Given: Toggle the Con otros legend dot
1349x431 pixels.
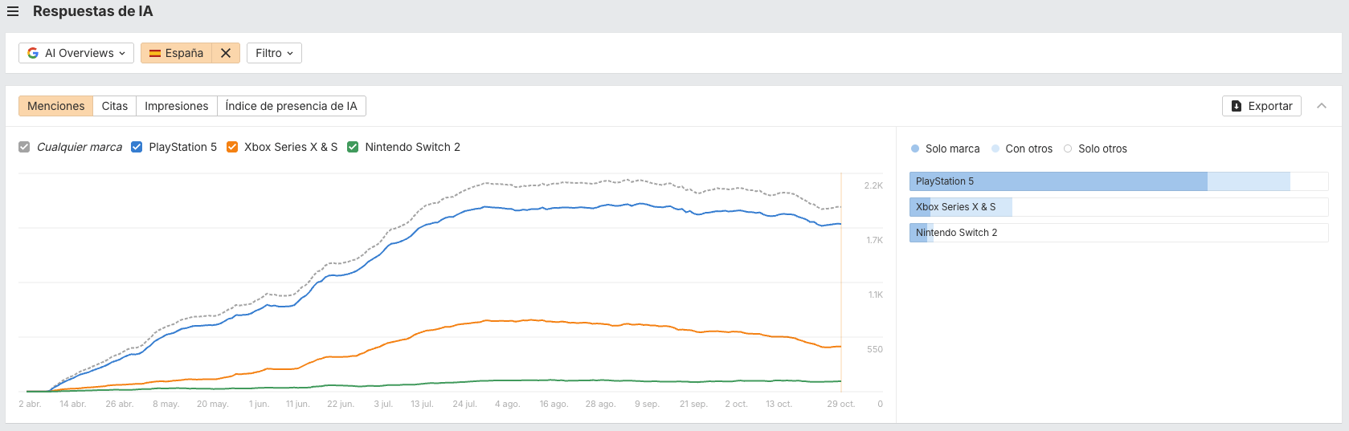Looking at the screenshot, I should click(x=995, y=148).
